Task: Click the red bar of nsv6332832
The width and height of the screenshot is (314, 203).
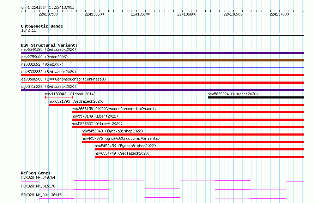Action: click(x=162, y=75)
